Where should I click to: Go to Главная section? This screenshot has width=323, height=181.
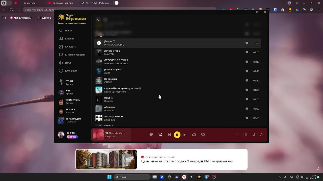[x=67, y=38]
